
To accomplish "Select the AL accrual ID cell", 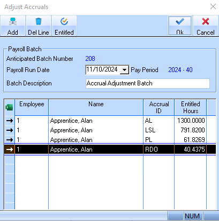I will tap(158, 121).
